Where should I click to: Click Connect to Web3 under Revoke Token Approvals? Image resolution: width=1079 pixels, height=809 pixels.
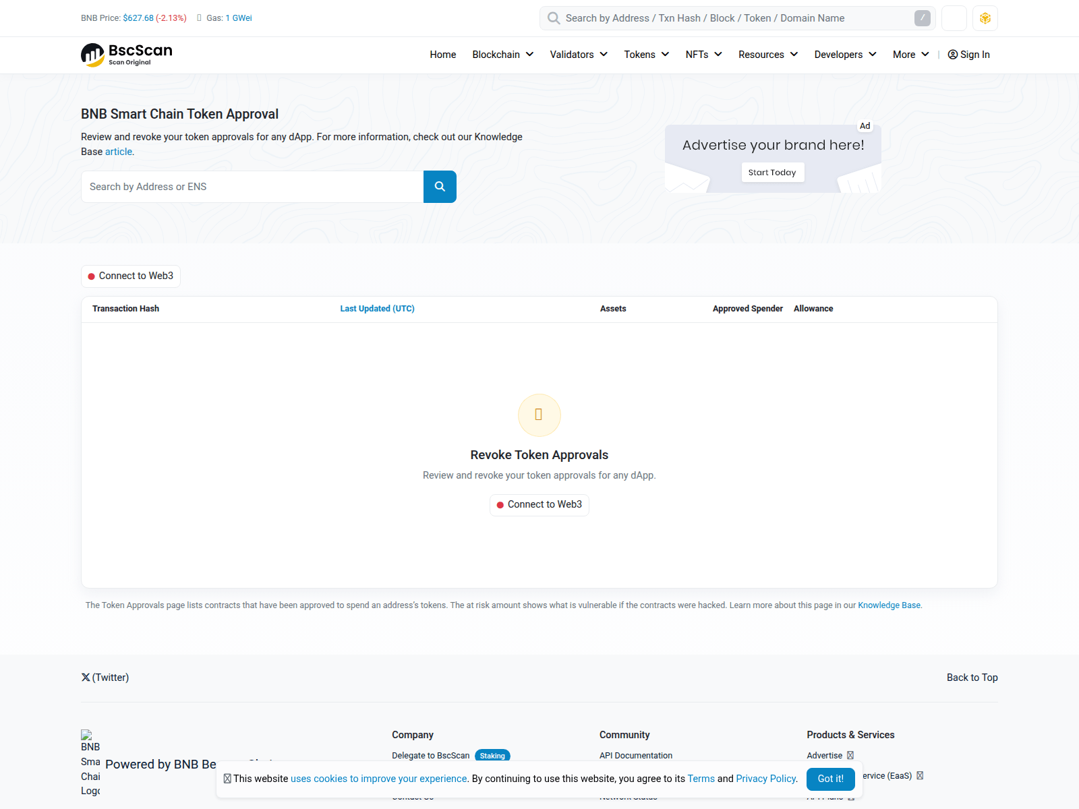[539, 505]
